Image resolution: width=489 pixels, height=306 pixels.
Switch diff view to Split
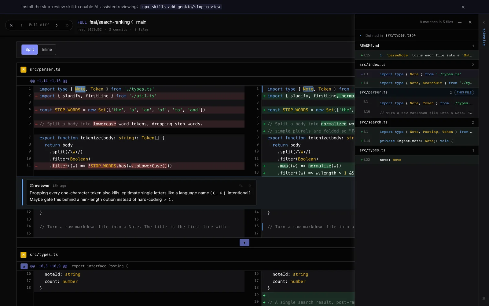(30, 49)
